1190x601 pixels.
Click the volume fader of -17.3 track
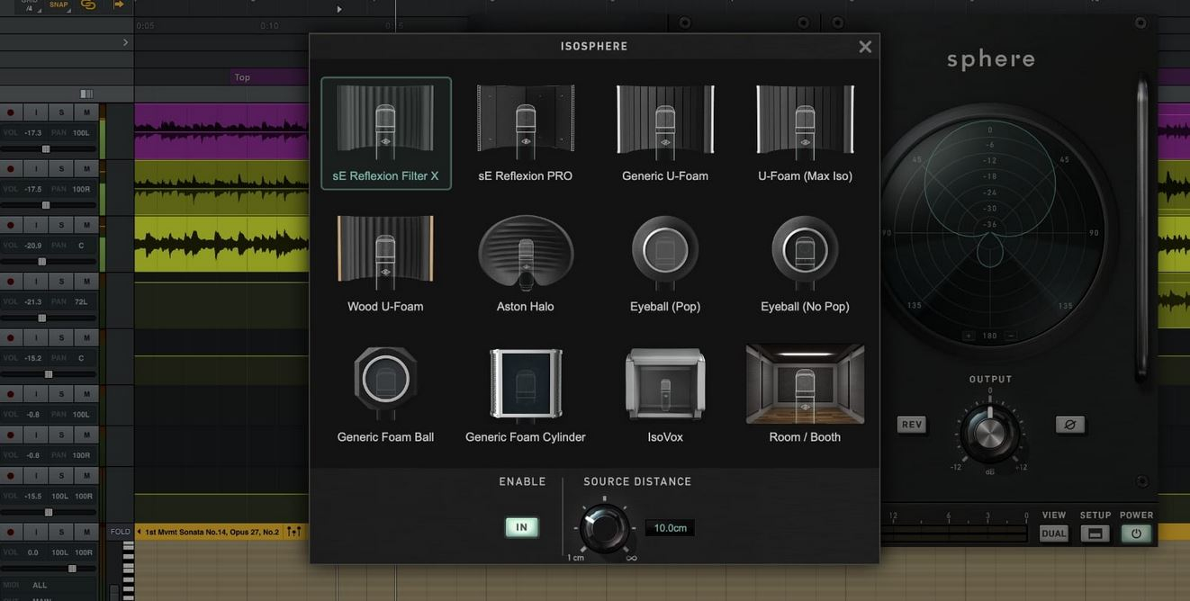click(46, 149)
